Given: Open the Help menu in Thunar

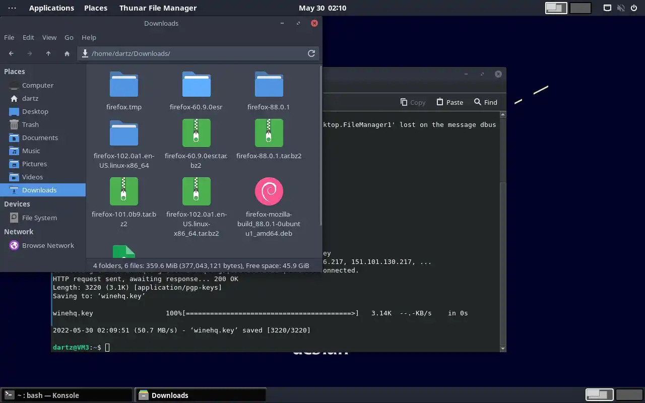Looking at the screenshot, I should [89, 37].
